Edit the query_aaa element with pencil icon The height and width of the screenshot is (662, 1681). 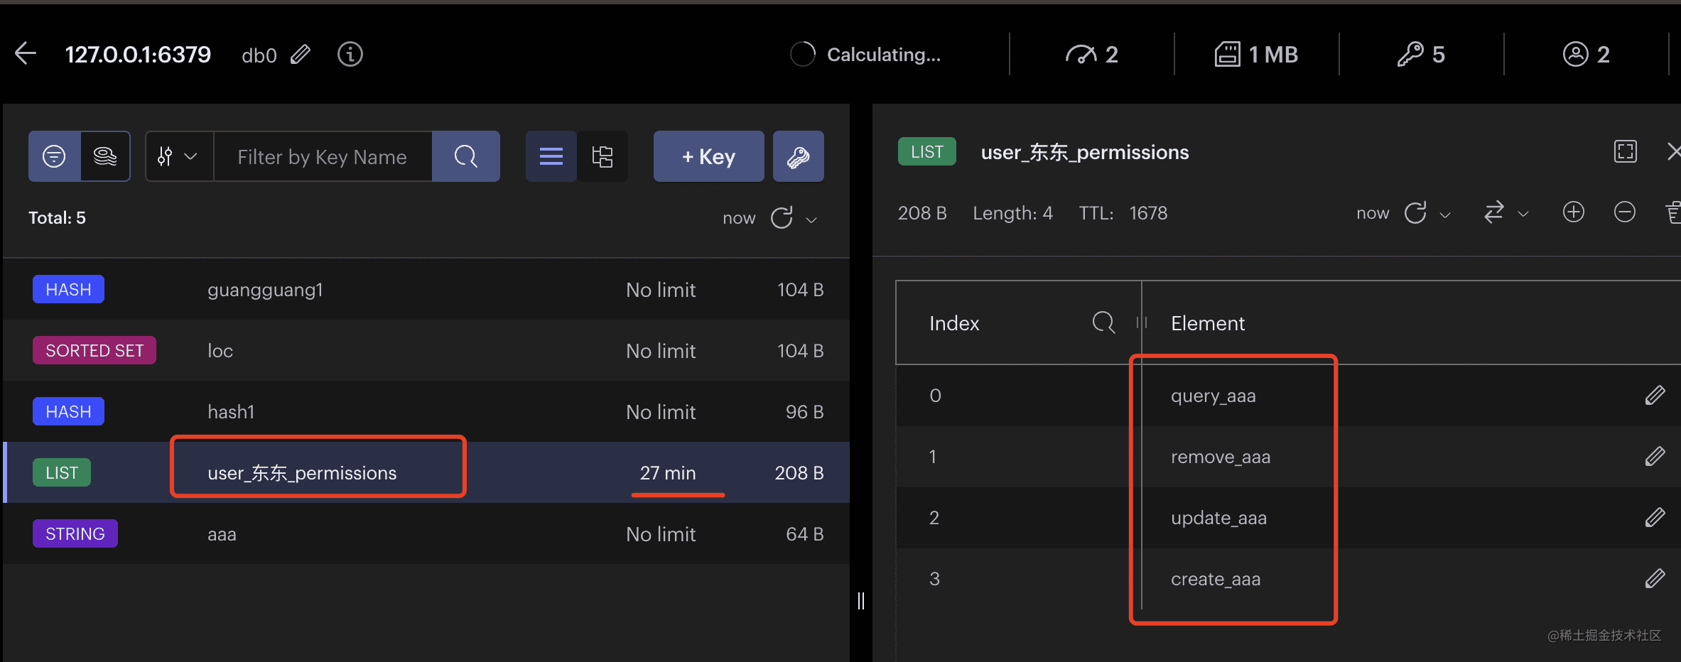pos(1655,396)
